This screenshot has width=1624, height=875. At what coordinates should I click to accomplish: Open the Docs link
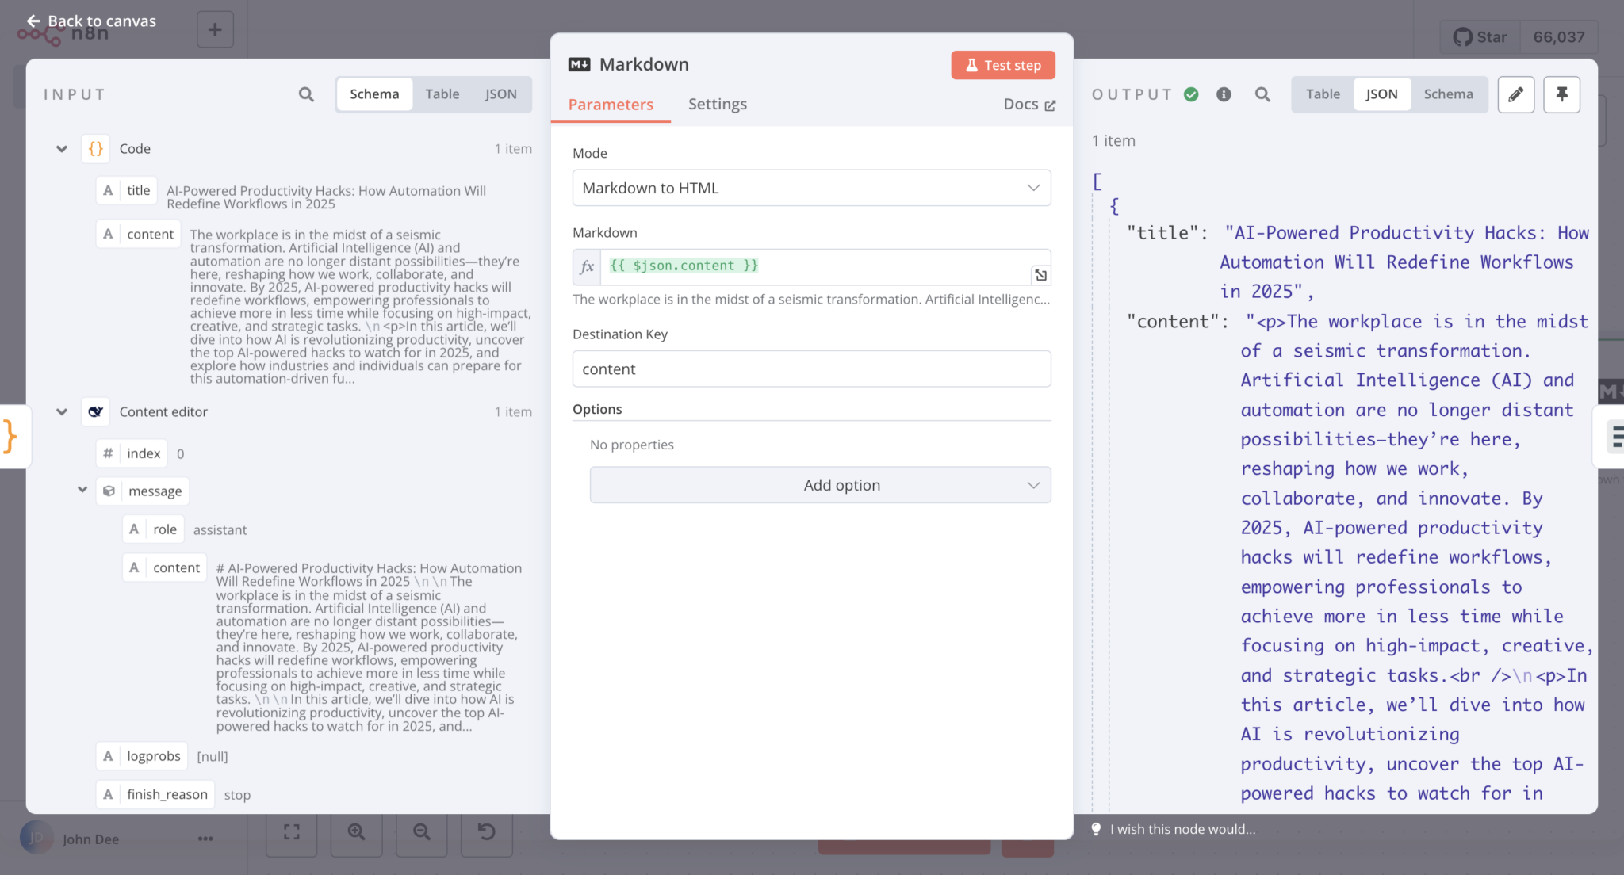tap(1028, 104)
